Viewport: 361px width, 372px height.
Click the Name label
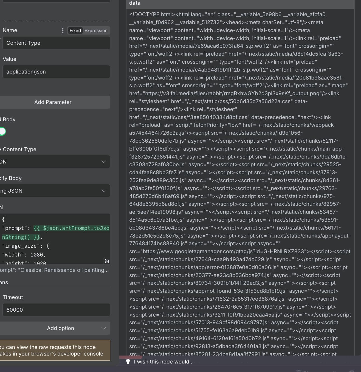tap(10, 30)
